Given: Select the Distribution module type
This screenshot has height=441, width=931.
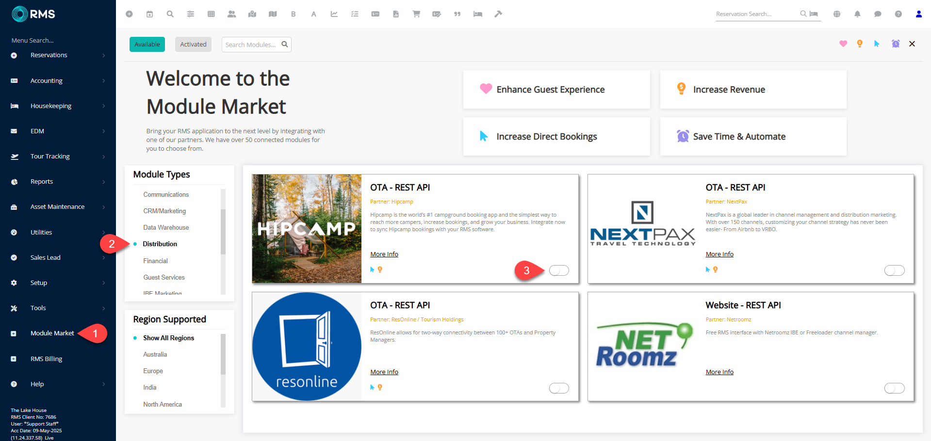Looking at the screenshot, I should (160, 244).
